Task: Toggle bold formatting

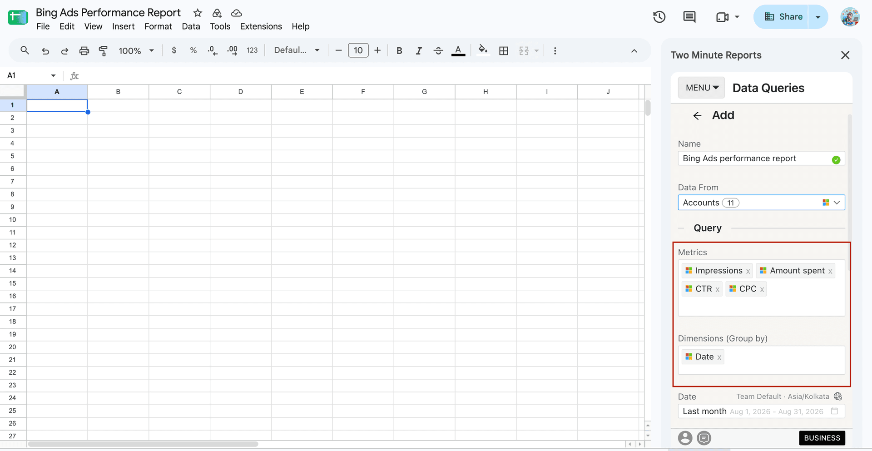Action: [x=399, y=51]
